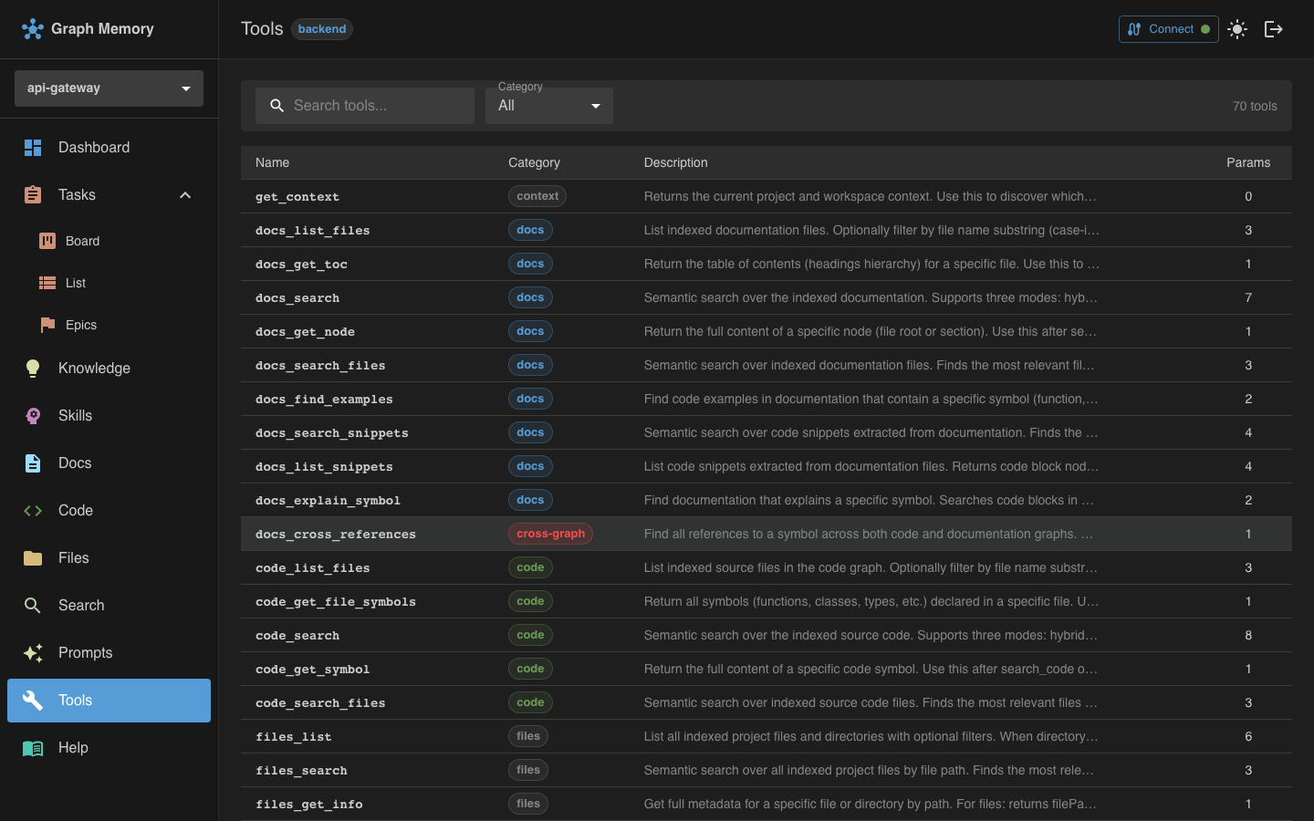This screenshot has height=821, width=1314.
Task: Focus the Search tools input field
Action: point(365,106)
